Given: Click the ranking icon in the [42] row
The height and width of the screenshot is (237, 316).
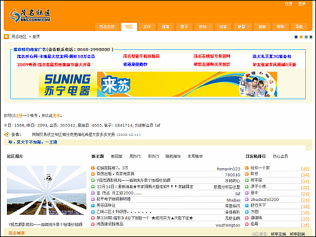Looking at the screenshot, I should tap(246, 168).
